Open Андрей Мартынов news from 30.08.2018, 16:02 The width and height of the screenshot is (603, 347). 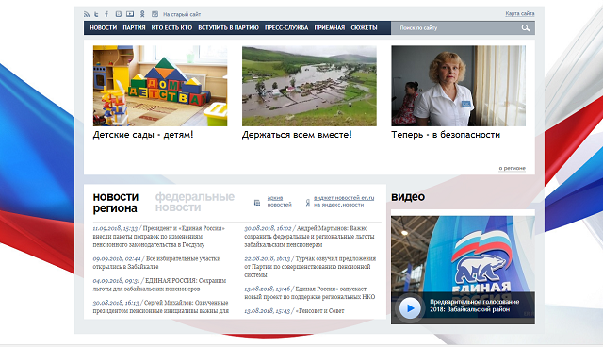309,237
